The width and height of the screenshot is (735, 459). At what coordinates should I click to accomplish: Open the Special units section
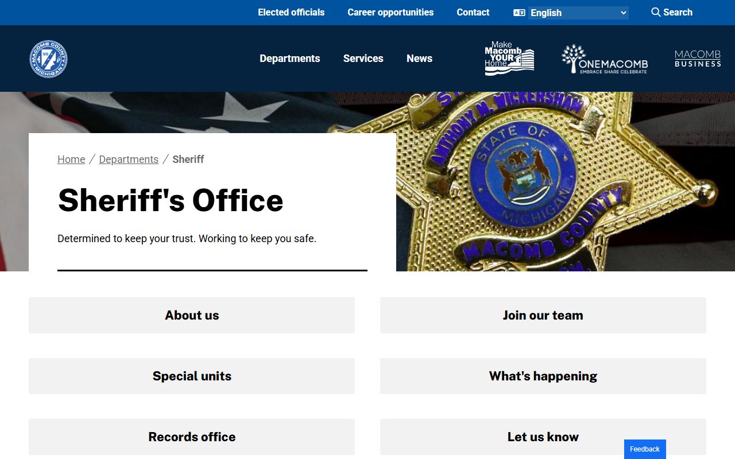(x=192, y=376)
